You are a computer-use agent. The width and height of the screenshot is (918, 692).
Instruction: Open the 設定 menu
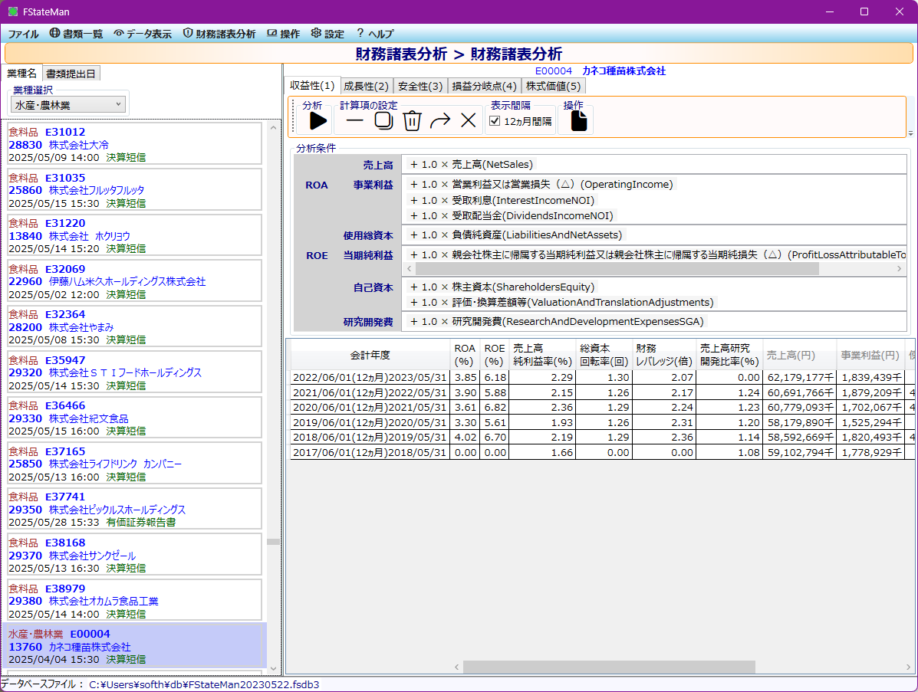(x=328, y=34)
